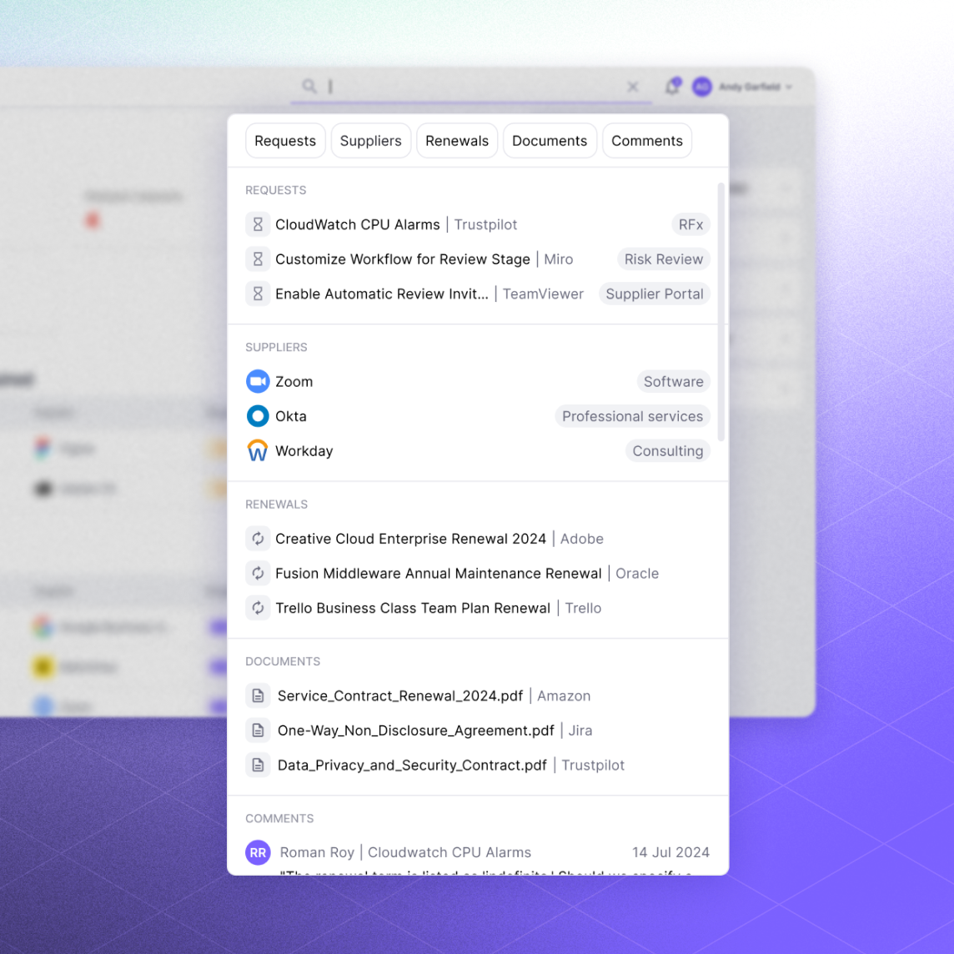Click the Oracle supplier label
954x954 pixels.
(x=637, y=573)
